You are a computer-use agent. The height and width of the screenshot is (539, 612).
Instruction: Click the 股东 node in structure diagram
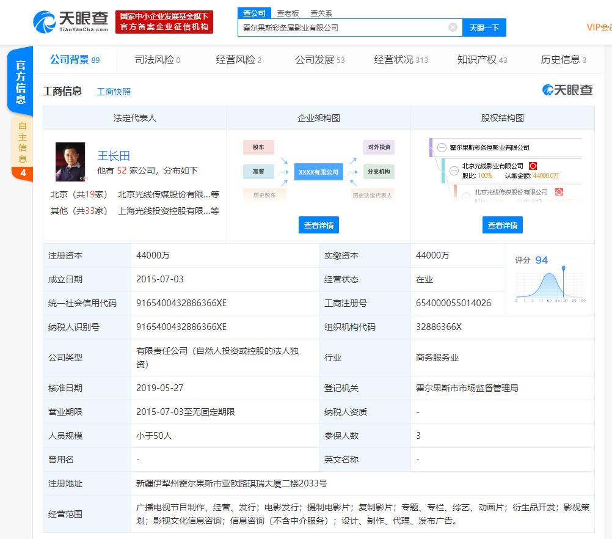[x=258, y=147]
